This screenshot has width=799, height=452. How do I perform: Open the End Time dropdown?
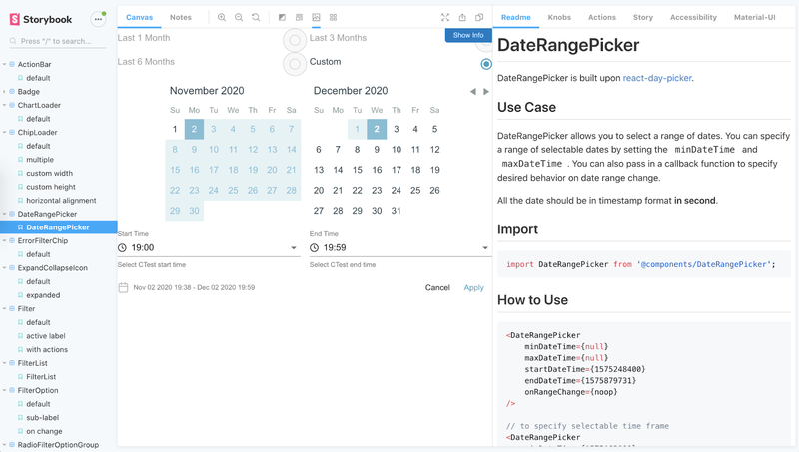[399, 247]
